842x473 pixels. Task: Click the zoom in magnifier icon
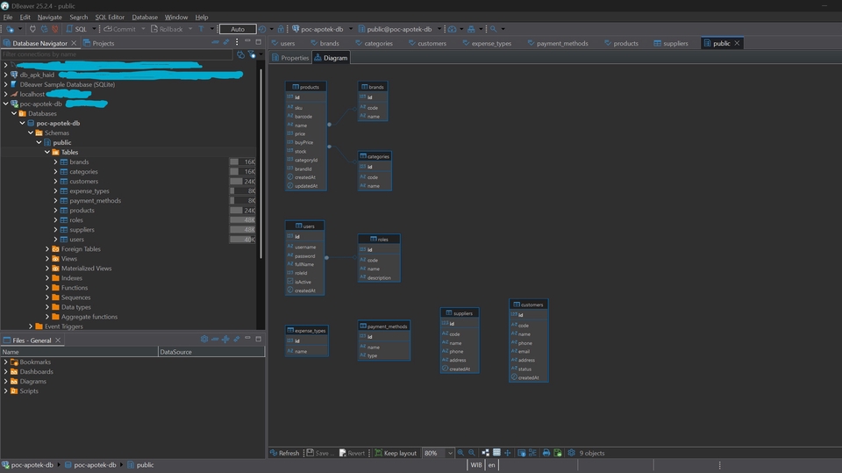click(460, 453)
